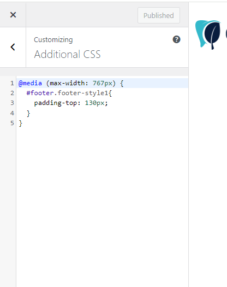
Task: Select line number 4 in the gutter
Action: point(12,113)
